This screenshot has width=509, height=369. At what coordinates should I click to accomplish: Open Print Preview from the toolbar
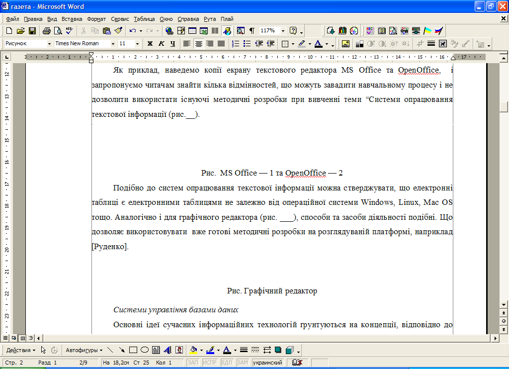[x=58, y=31]
